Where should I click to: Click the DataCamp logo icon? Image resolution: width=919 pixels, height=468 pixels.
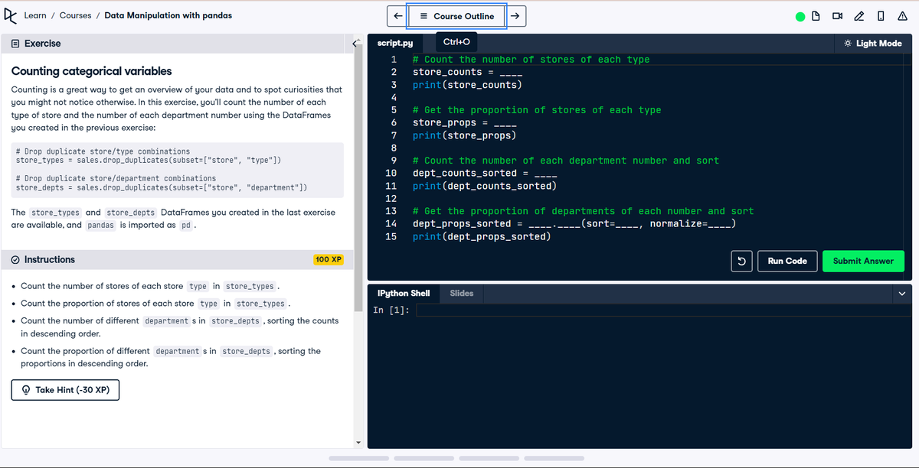[x=11, y=15]
